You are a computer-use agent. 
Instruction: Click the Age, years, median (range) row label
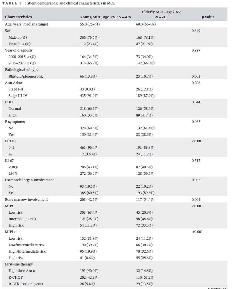[27, 24]
